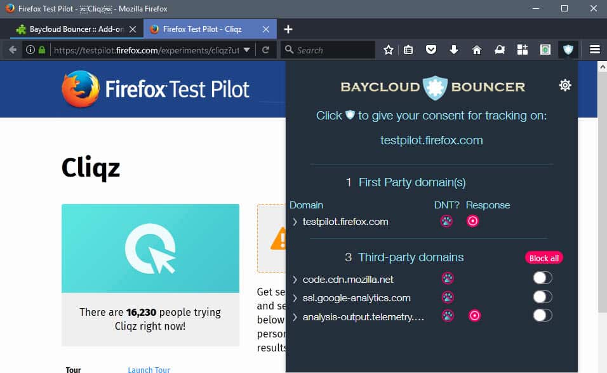Click the Cliqz experiment thumbnail image
Image resolution: width=607 pixels, height=373 pixels.
coord(150,248)
